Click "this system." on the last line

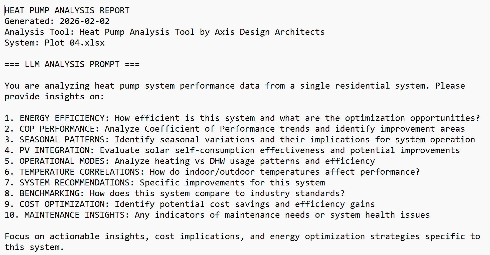(x=34, y=247)
